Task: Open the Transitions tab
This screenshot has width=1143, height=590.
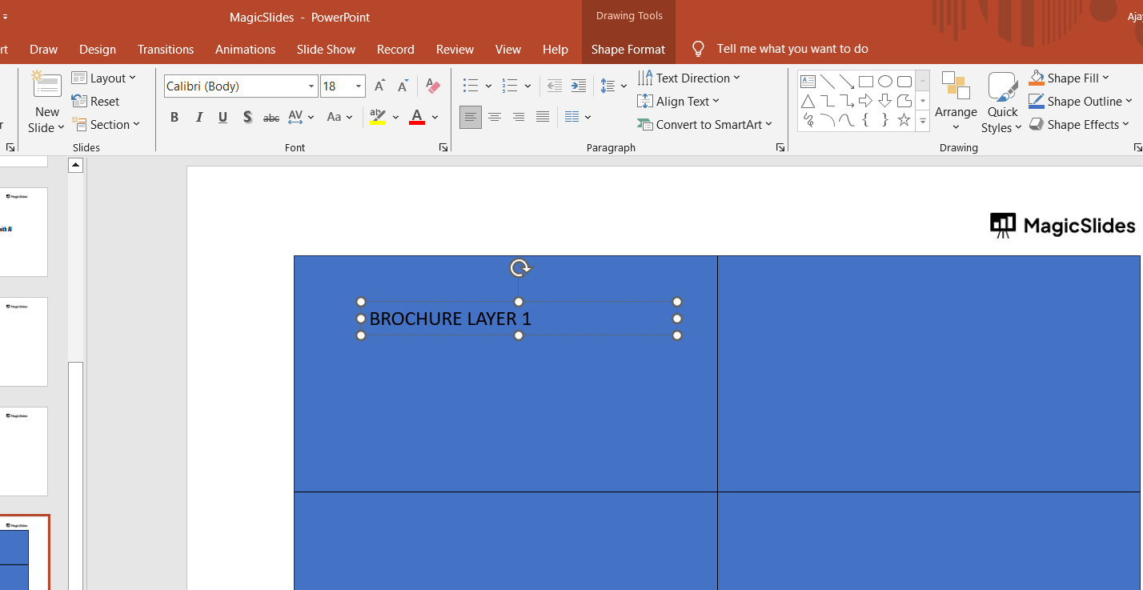Action: [166, 50]
